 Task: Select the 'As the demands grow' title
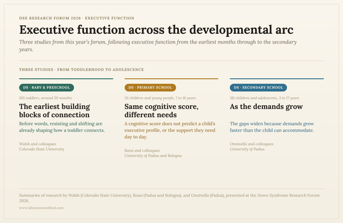[266, 106]
